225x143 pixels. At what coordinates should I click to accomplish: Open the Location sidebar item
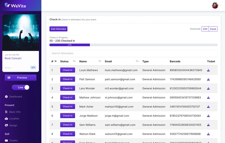pos(14,119)
